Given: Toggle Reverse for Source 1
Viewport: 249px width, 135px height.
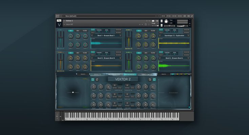Looking at the screenshot, I should [119, 33].
